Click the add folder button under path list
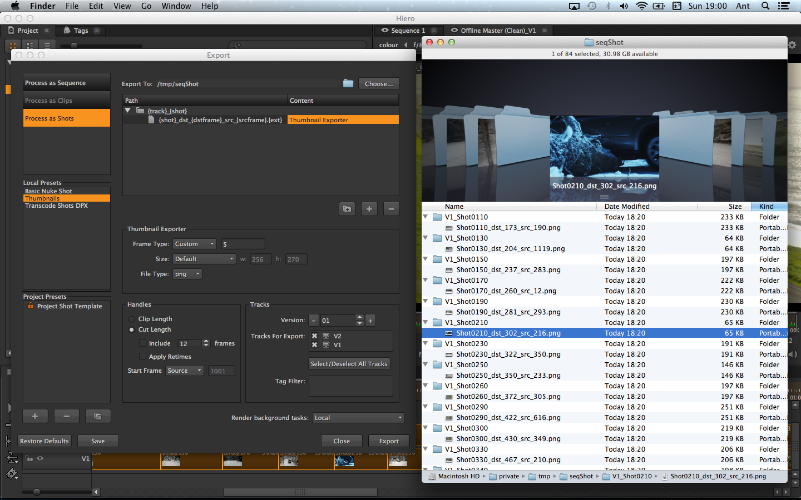 [x=347, y=209]
